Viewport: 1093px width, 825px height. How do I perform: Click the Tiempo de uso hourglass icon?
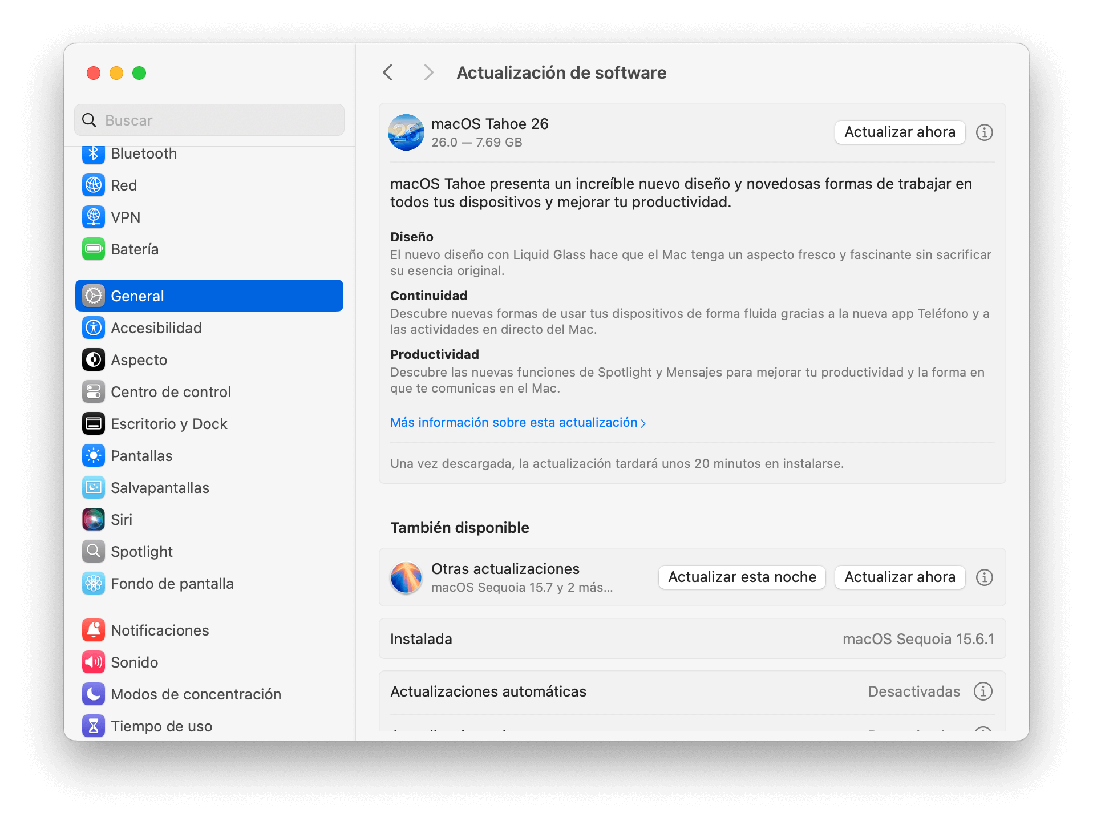[94, 726]
